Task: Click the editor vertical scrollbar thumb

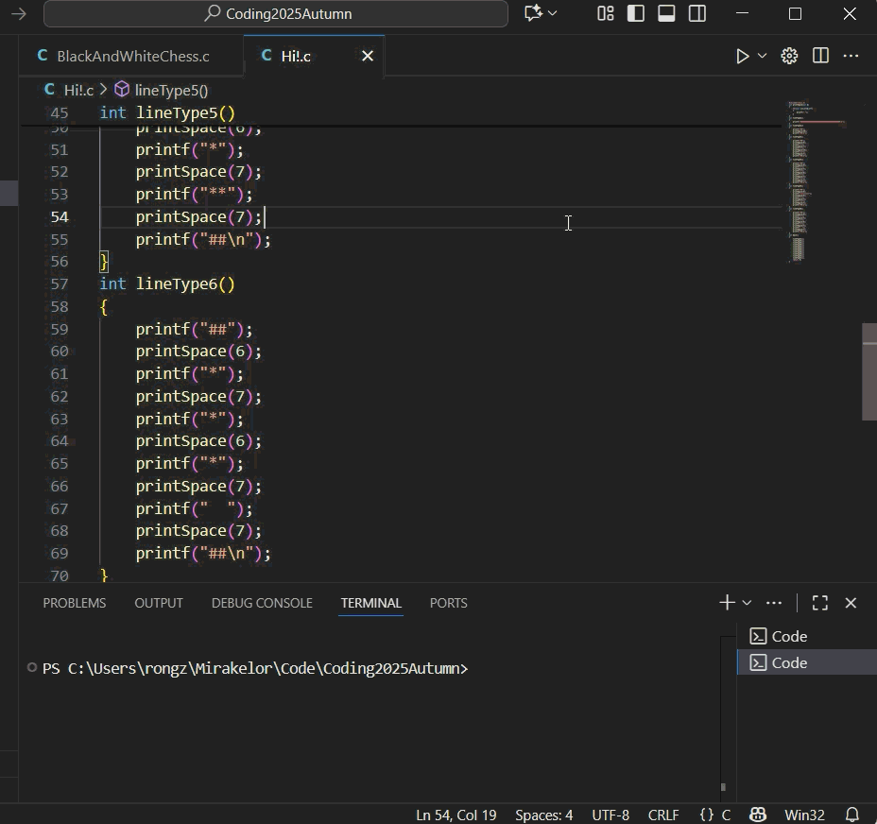Action: [869, 371]
